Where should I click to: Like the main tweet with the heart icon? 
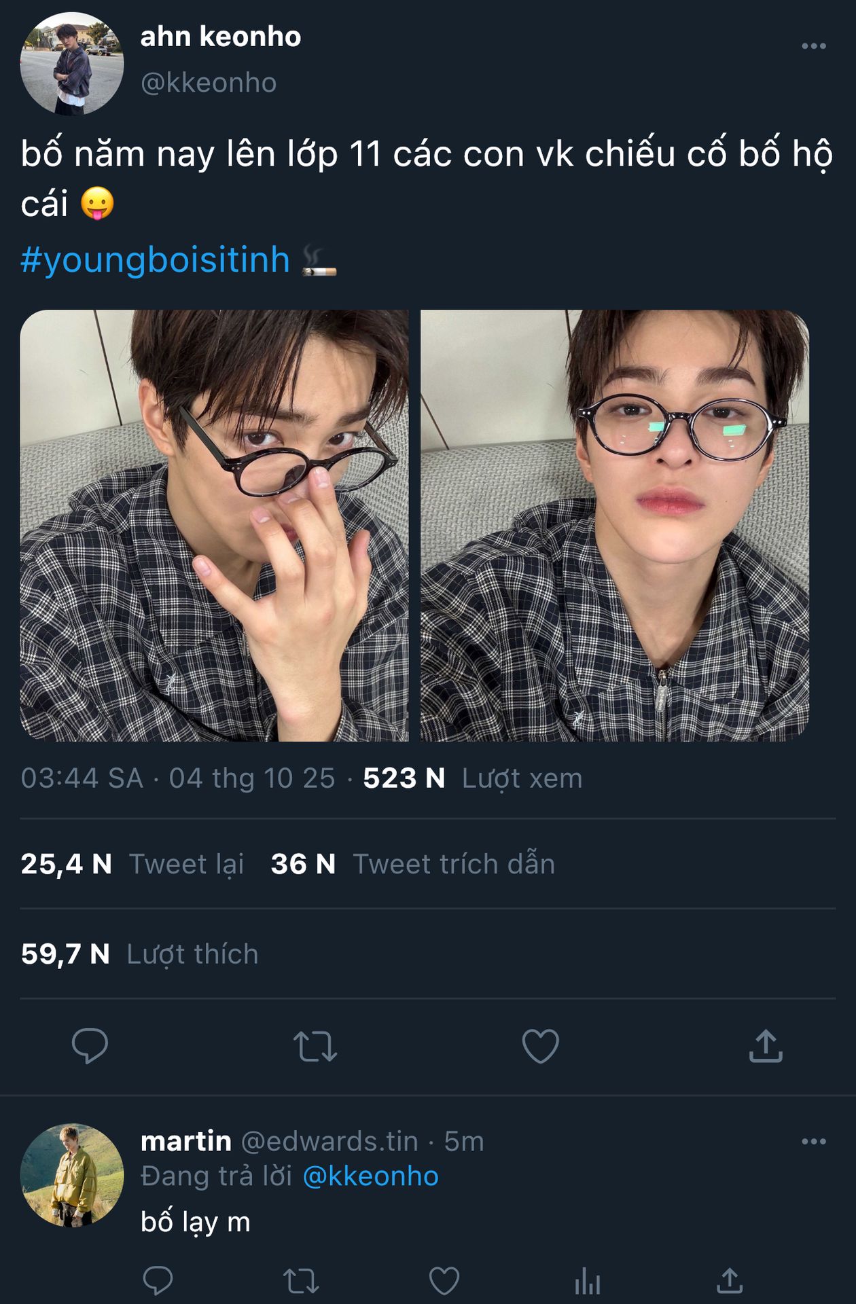coord(540,1046)
